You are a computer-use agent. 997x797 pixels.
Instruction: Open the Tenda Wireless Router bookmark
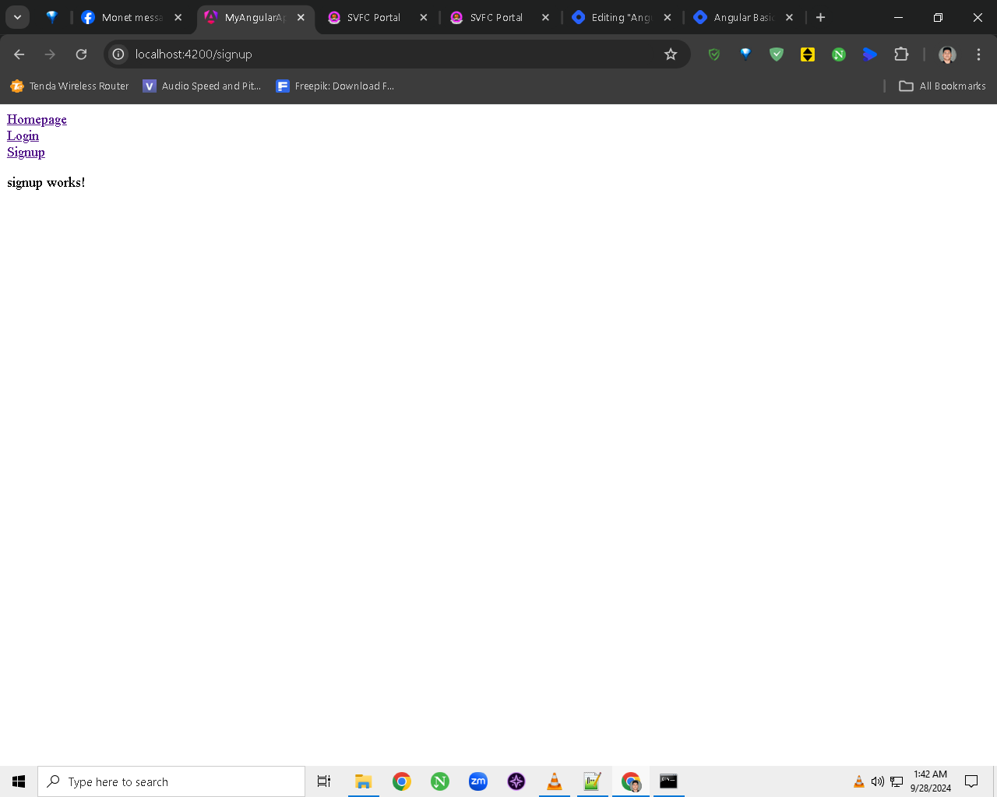point(69,86)
